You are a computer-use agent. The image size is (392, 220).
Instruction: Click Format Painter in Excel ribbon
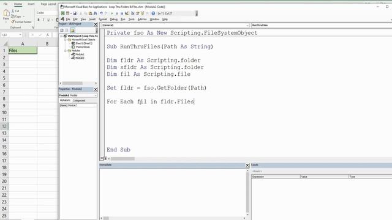click(21, 22)
